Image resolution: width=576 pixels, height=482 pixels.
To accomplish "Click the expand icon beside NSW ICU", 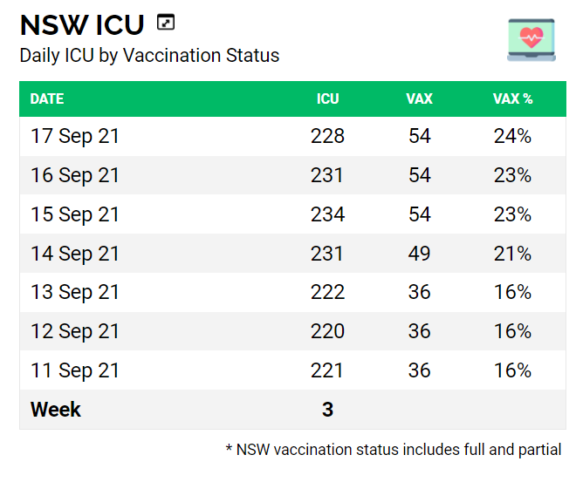I will pyautogui.click(x=165, y=23).
